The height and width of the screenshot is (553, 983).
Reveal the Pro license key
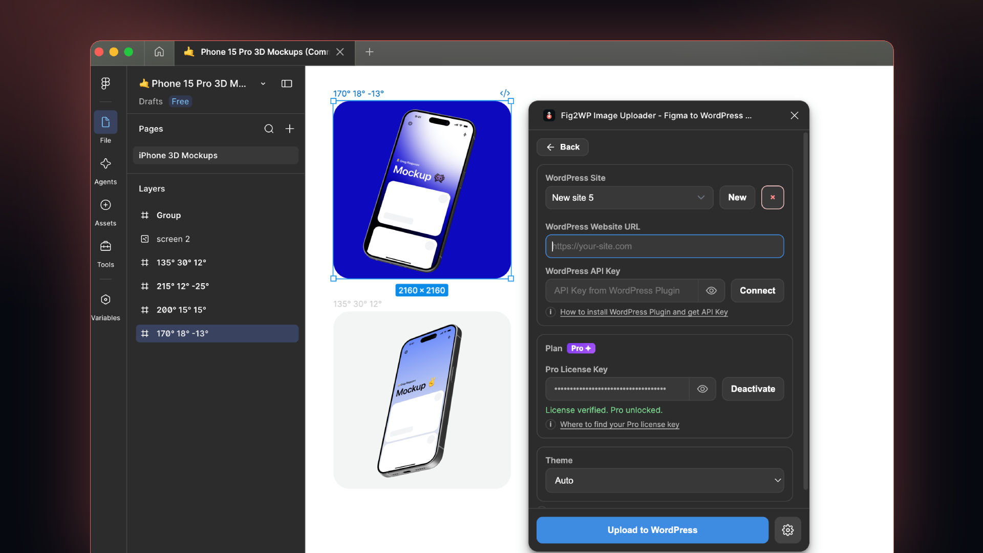pyautogui.click(x=702, y=389)
